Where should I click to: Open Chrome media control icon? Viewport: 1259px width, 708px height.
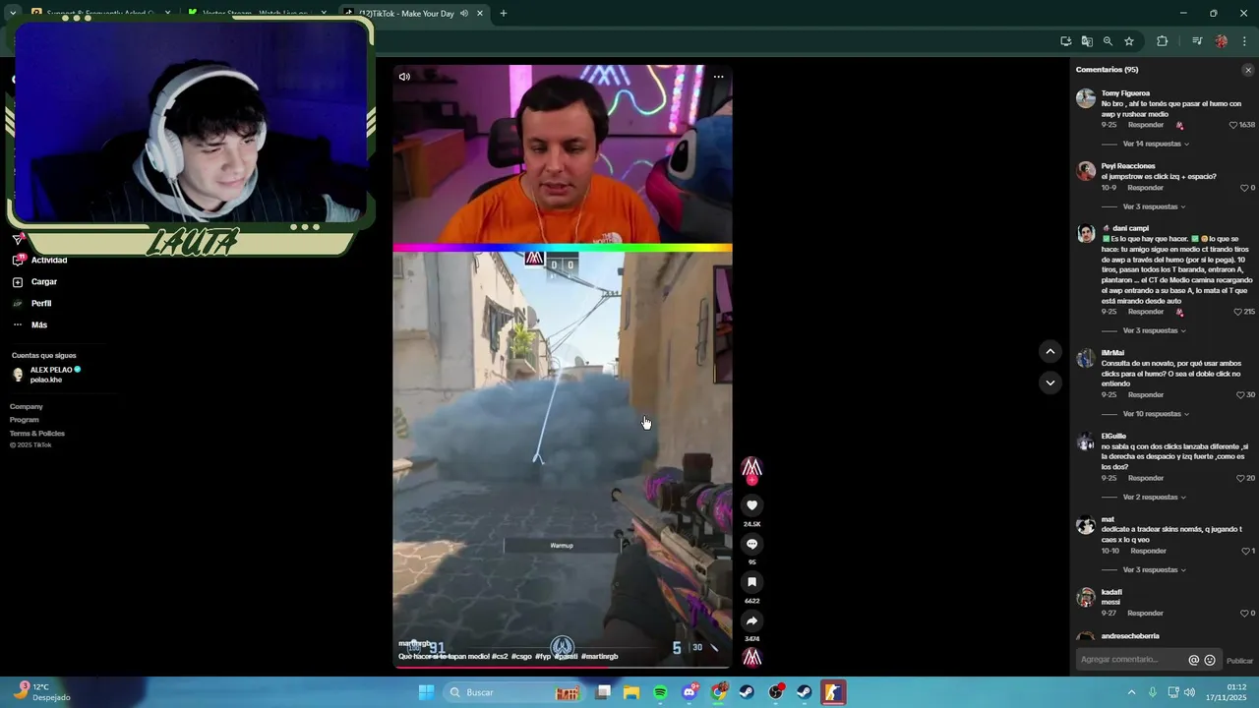click(1197, 41)
